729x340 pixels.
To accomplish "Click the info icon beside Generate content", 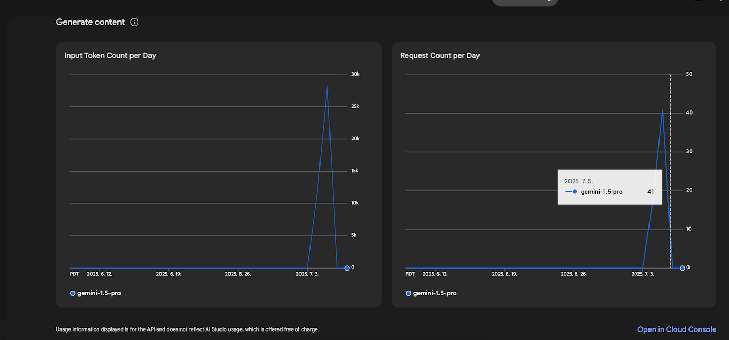I will point(134,22).
